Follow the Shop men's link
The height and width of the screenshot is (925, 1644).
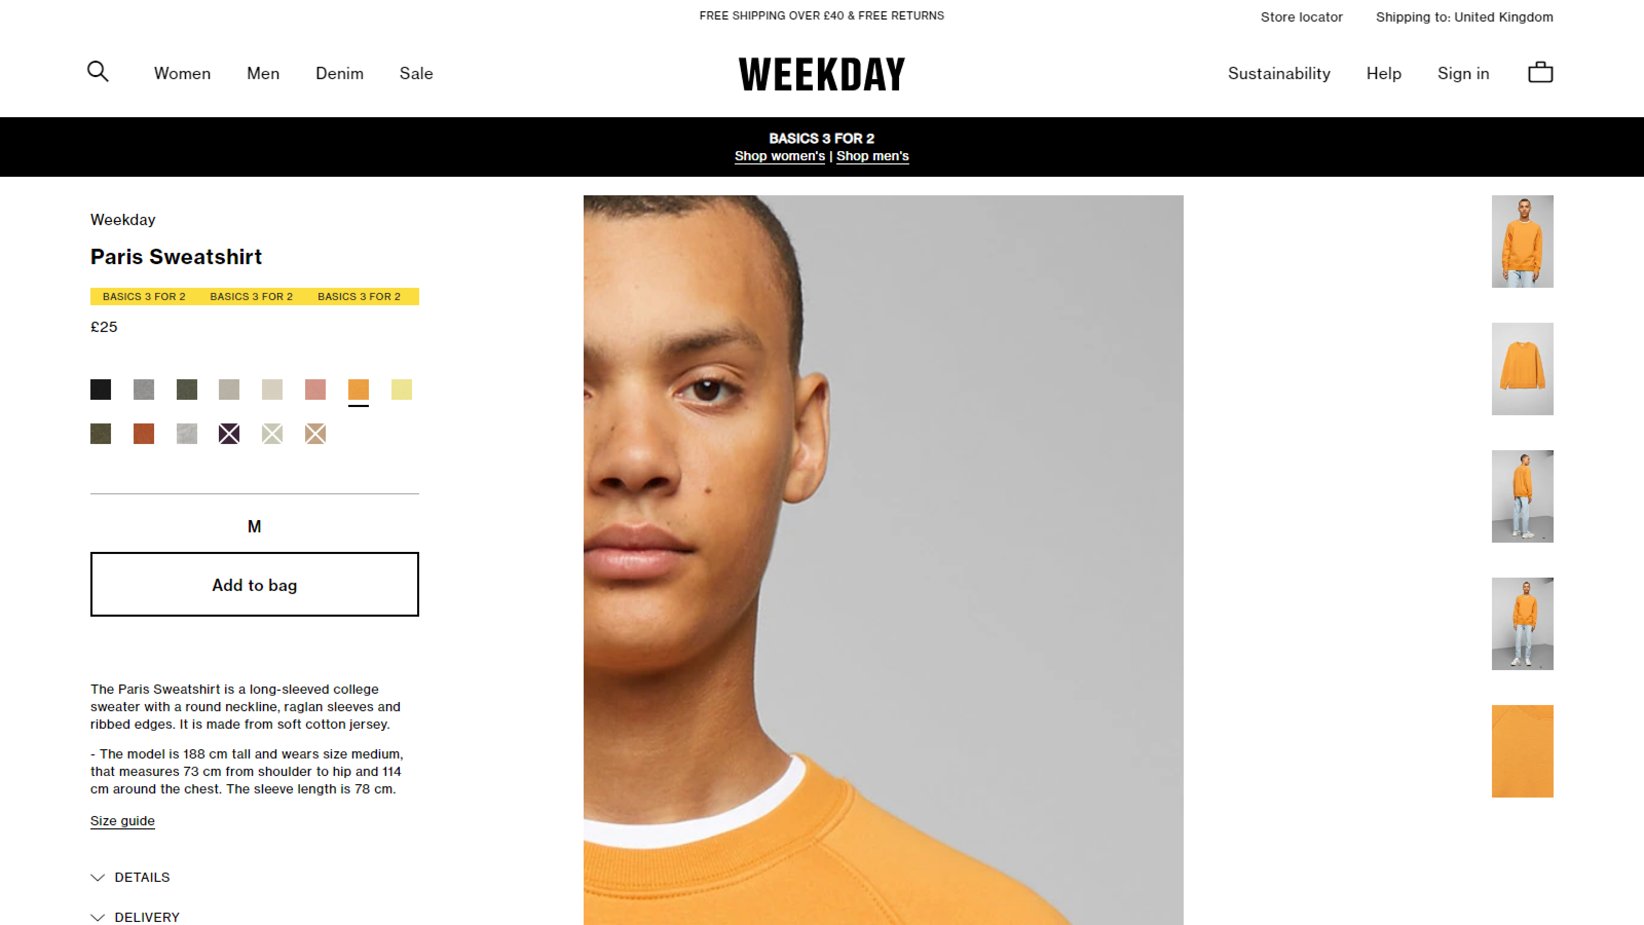click(x=872, y=156)
